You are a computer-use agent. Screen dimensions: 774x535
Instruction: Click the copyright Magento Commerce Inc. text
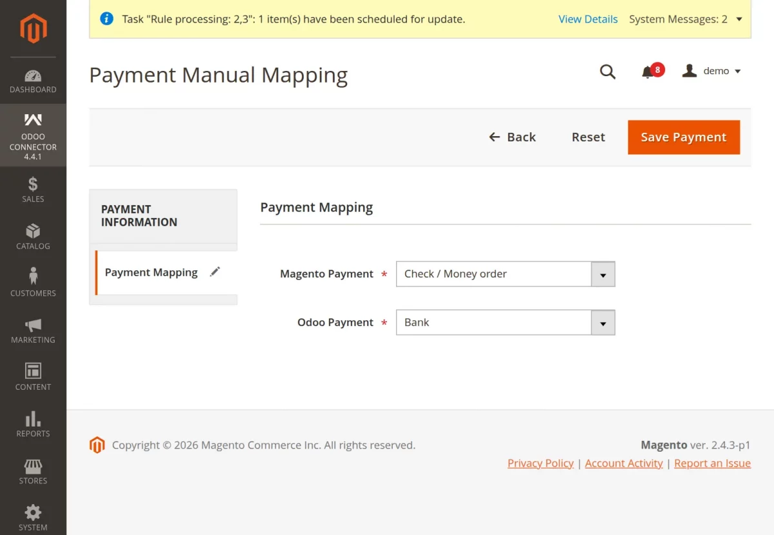[x=264, y=445]
